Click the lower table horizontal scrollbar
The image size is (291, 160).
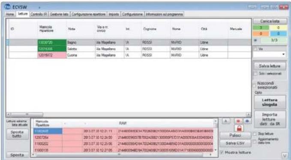[x=122, y=154]
